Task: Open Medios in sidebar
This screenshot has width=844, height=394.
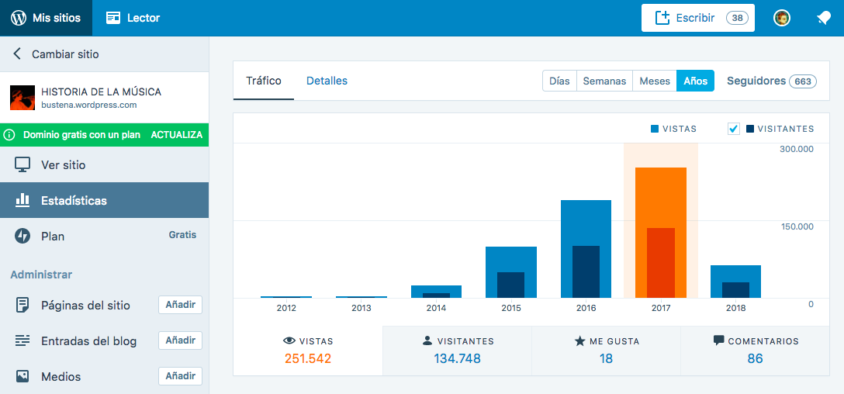Action: click(x=61, y=376)
